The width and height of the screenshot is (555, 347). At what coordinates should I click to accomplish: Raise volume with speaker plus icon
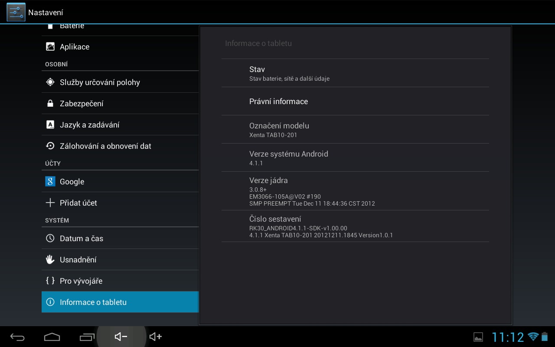156,337
